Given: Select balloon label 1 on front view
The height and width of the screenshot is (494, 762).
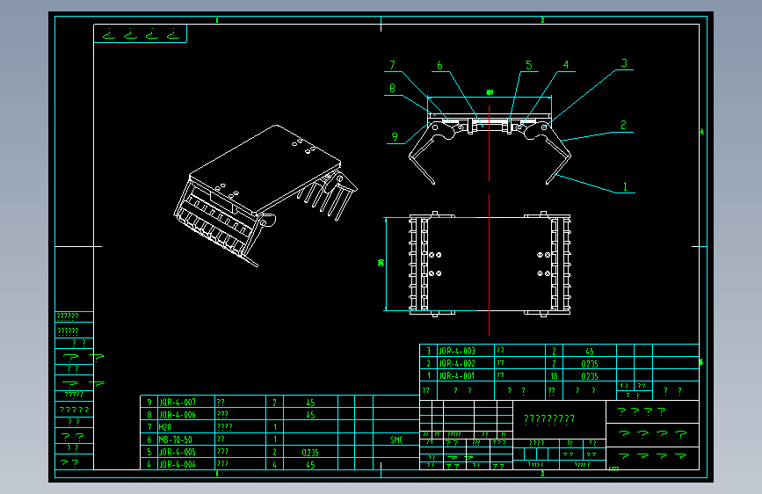Looking at the screenshot, I should click(x=625, y=186).
